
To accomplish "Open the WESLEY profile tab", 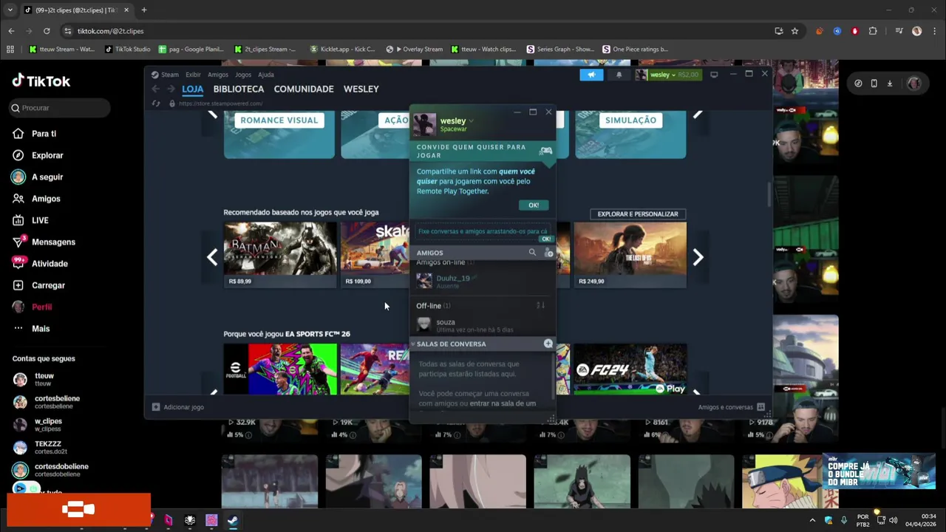I will click(x=361, y=89).
